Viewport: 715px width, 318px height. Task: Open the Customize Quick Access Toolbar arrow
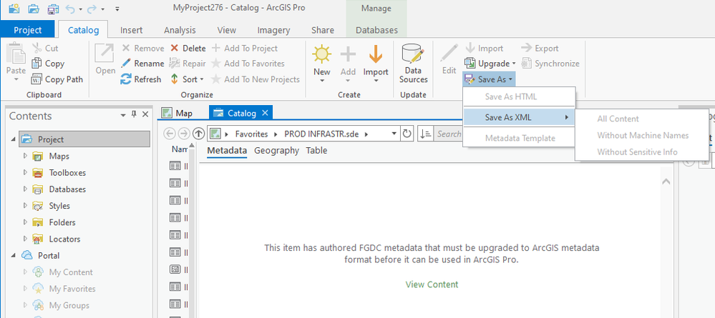pos(117,9)
